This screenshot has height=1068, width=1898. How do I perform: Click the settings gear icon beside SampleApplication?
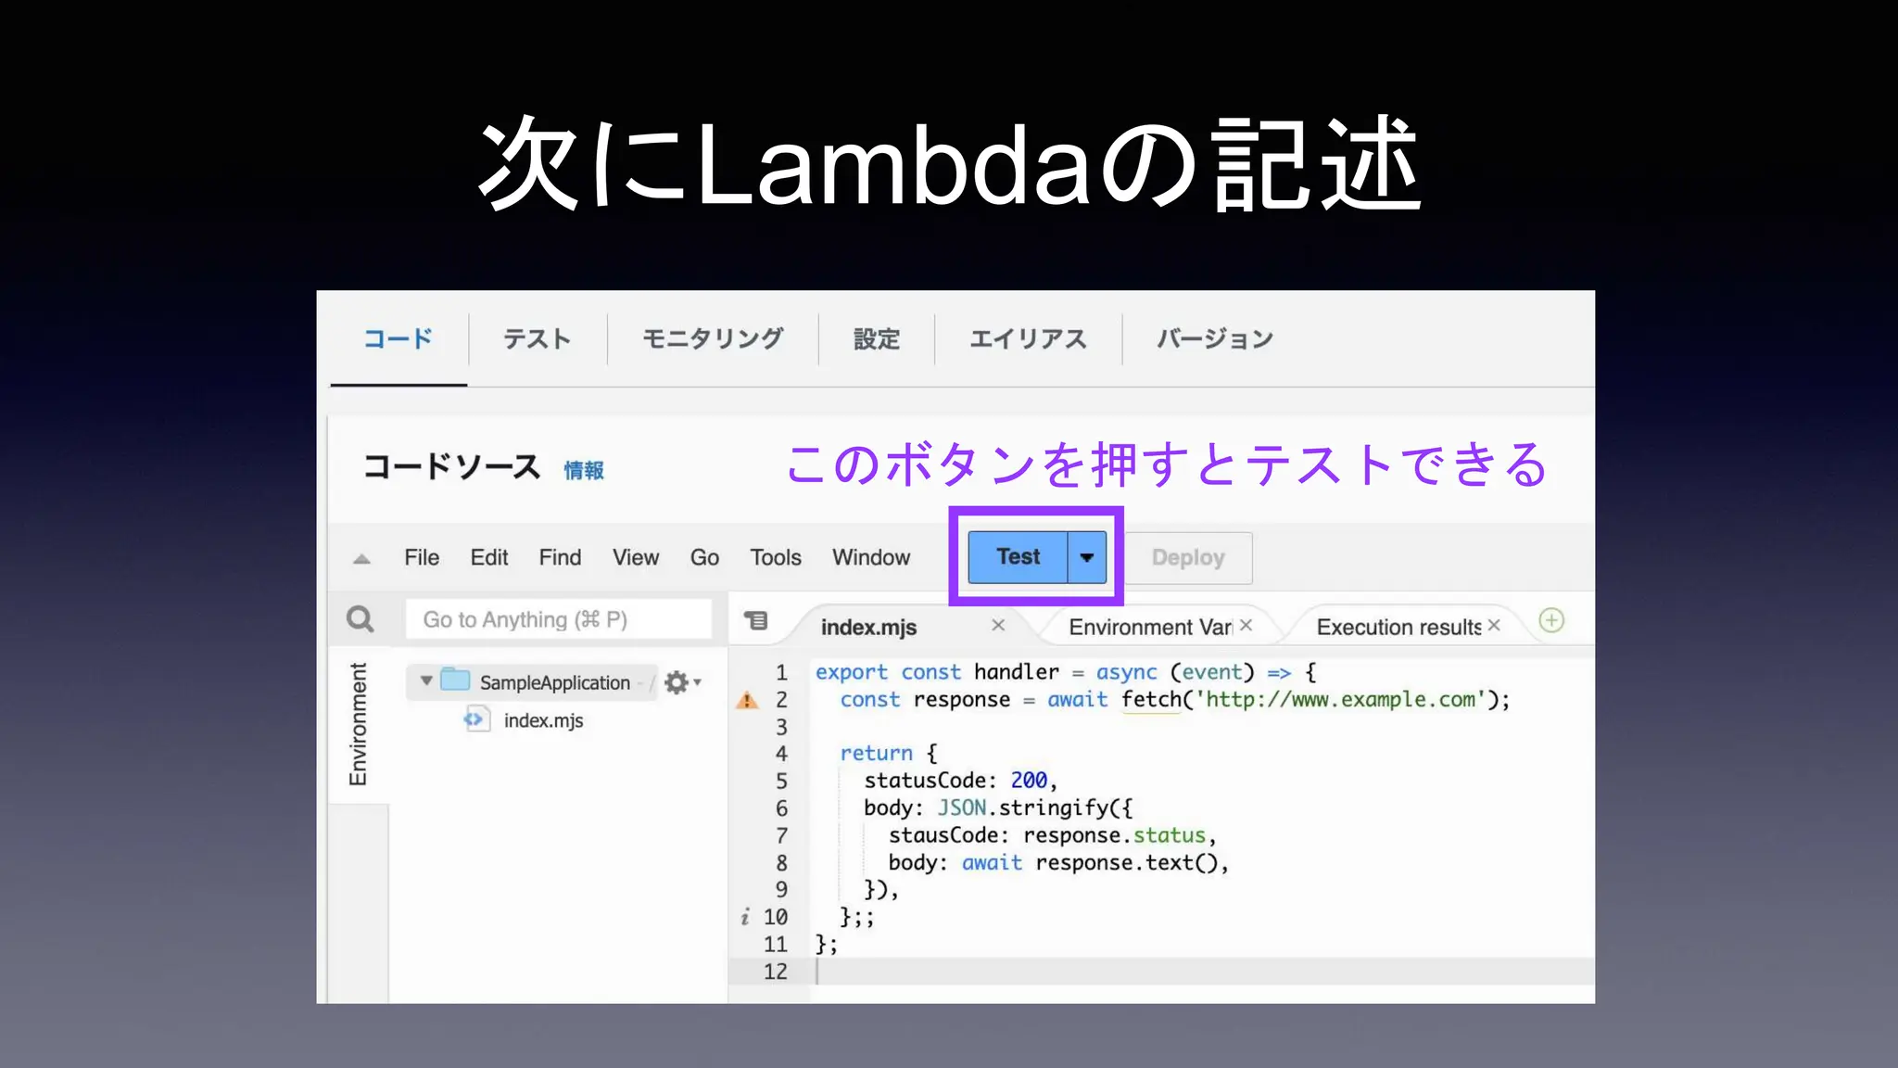(x=677, y=682)
